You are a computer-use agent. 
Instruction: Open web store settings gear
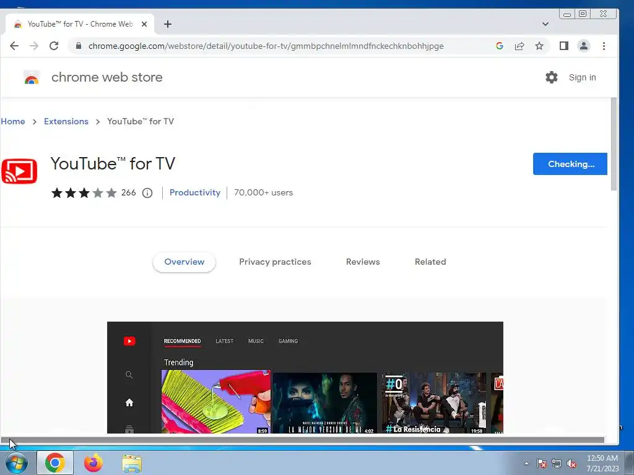coord(552,77)
